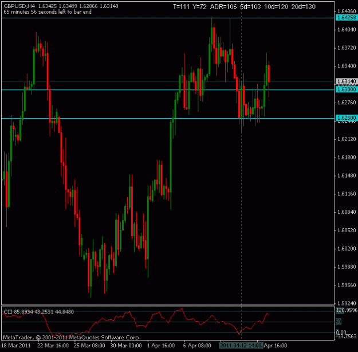Click the ADR=106 readout at top
358x352 pixels.
(223, 7)
